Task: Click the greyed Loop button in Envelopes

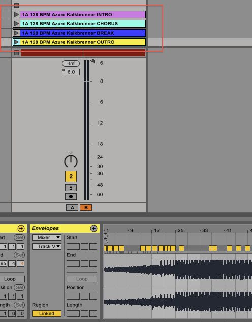Action: tap(82, 279)
